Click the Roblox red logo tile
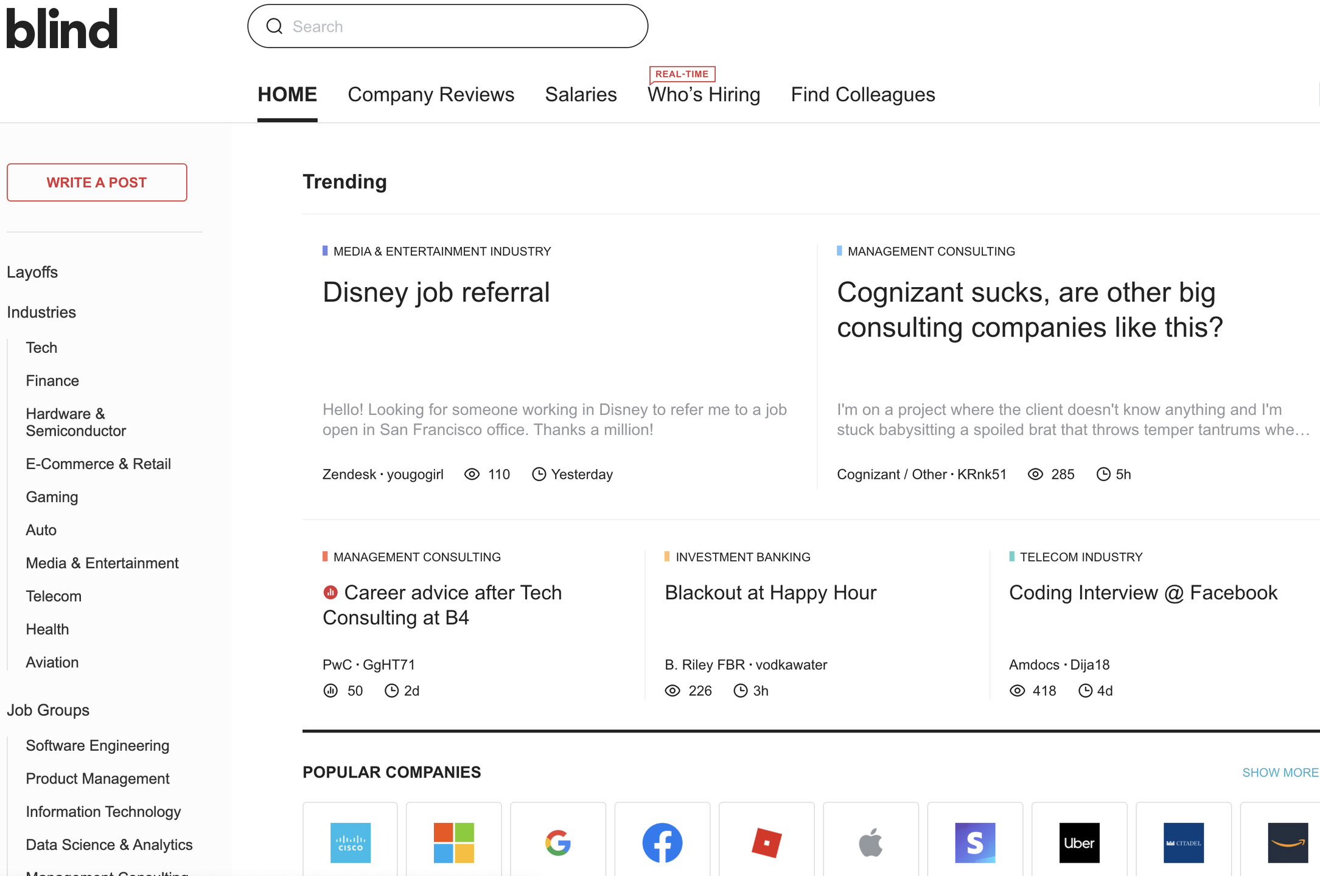The width and height of the screenshot is (1320, 876). click(x=766, y=842)
